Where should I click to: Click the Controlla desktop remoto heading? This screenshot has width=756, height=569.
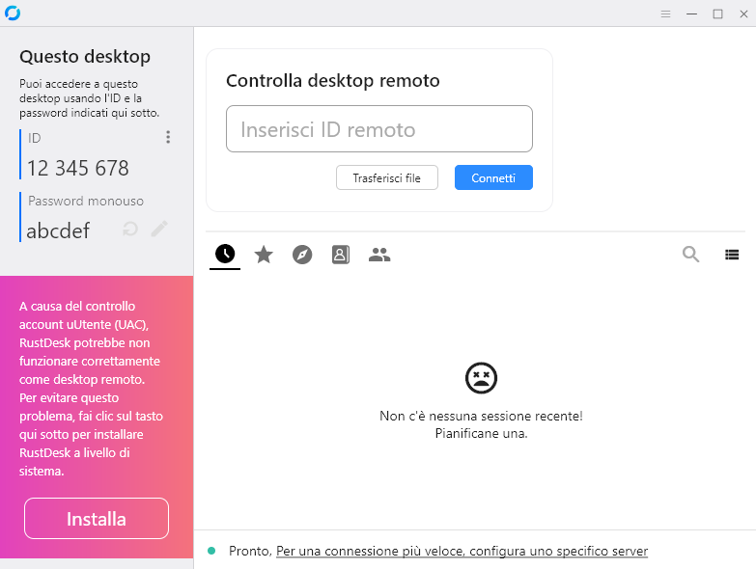[x=333, y=80]
